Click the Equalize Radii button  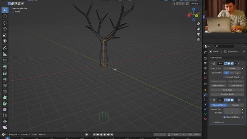point(227,94)
